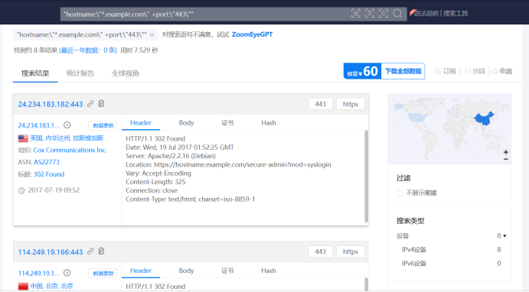The image size is (529, 292).
Task: Select the Header tab in first result
Action: click(x=141, y=123)
